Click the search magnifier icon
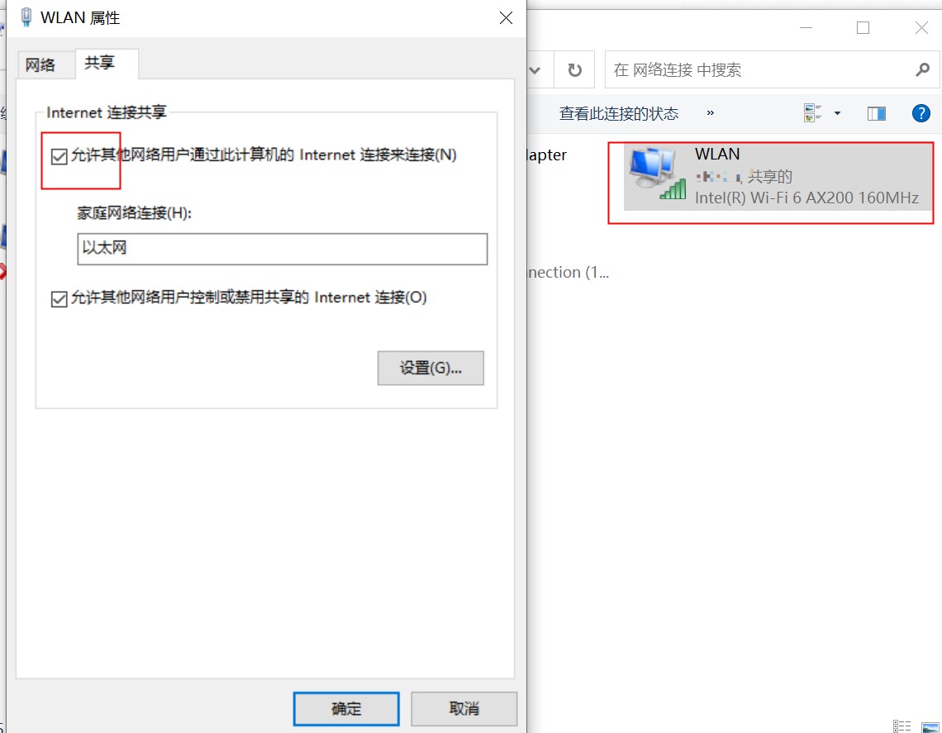The image size is (942, 733). tap(922, 70)
